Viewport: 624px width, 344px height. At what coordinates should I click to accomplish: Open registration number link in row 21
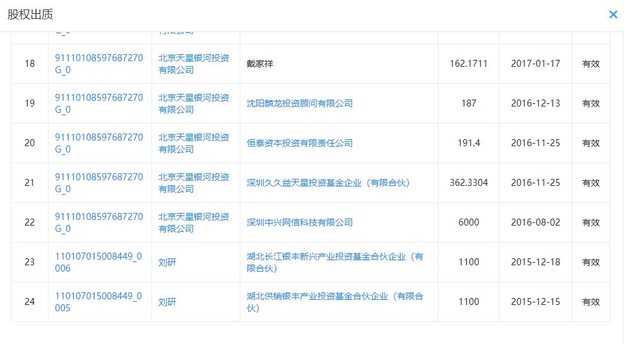99,183
